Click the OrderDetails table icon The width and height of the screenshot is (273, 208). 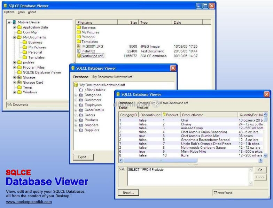(81, 110)
